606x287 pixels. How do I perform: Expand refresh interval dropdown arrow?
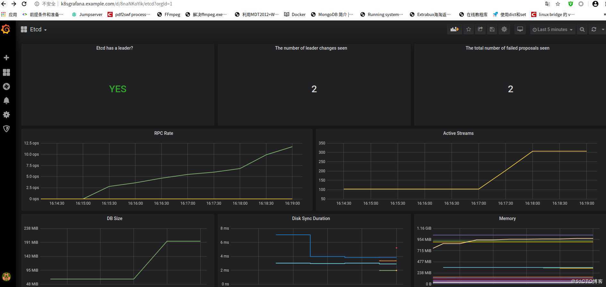tap(603, 29)
